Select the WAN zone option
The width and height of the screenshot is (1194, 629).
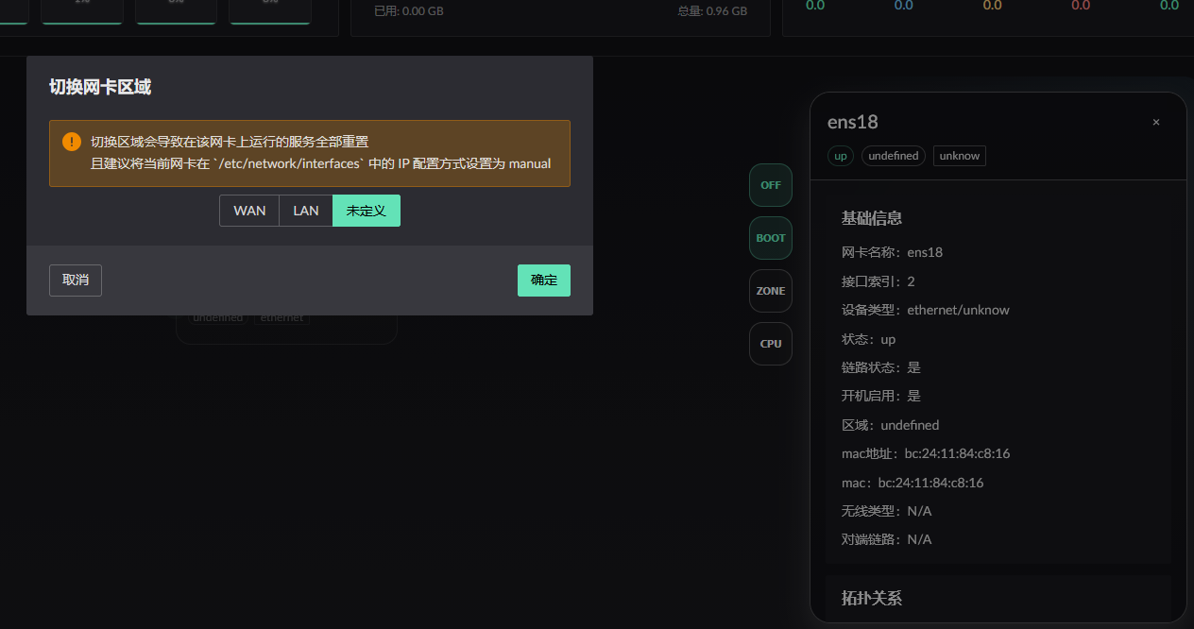click(x=249, y=211)
